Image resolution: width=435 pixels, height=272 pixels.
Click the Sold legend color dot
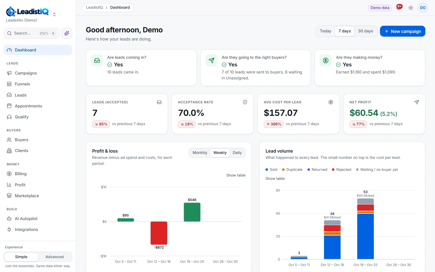coord(267,170)
